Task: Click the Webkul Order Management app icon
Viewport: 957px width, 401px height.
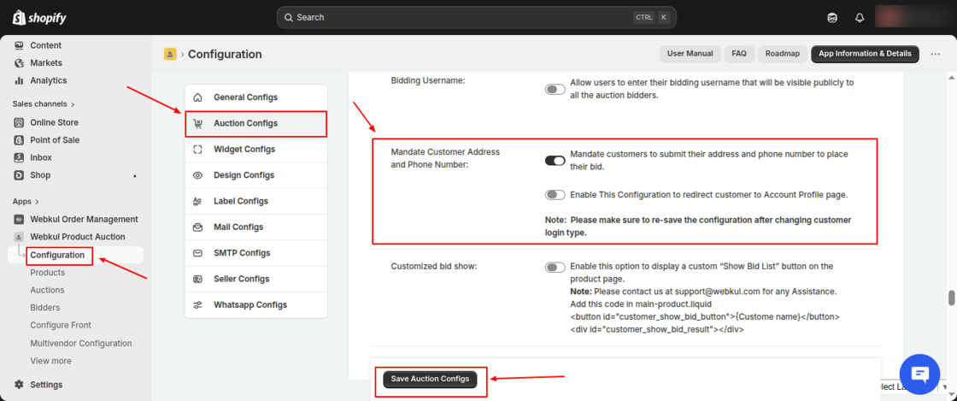Action: click(x=19, y=219)
